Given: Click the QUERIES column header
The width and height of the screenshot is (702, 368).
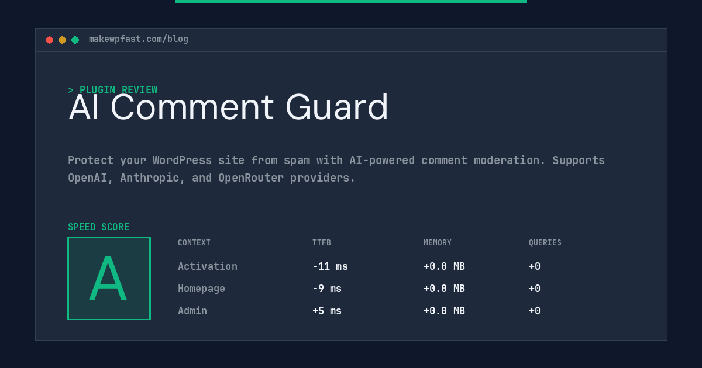Looking at the screenshot, I should (x=545, y=243).
